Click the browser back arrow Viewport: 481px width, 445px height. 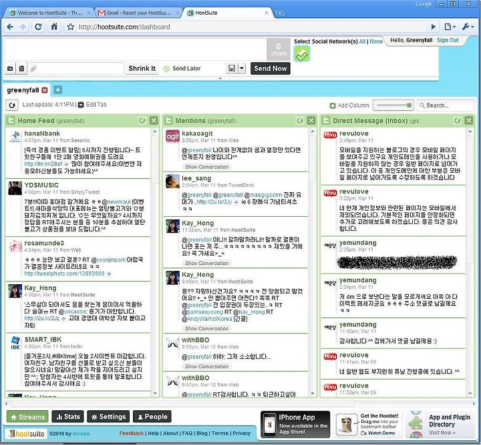(10, 27)
